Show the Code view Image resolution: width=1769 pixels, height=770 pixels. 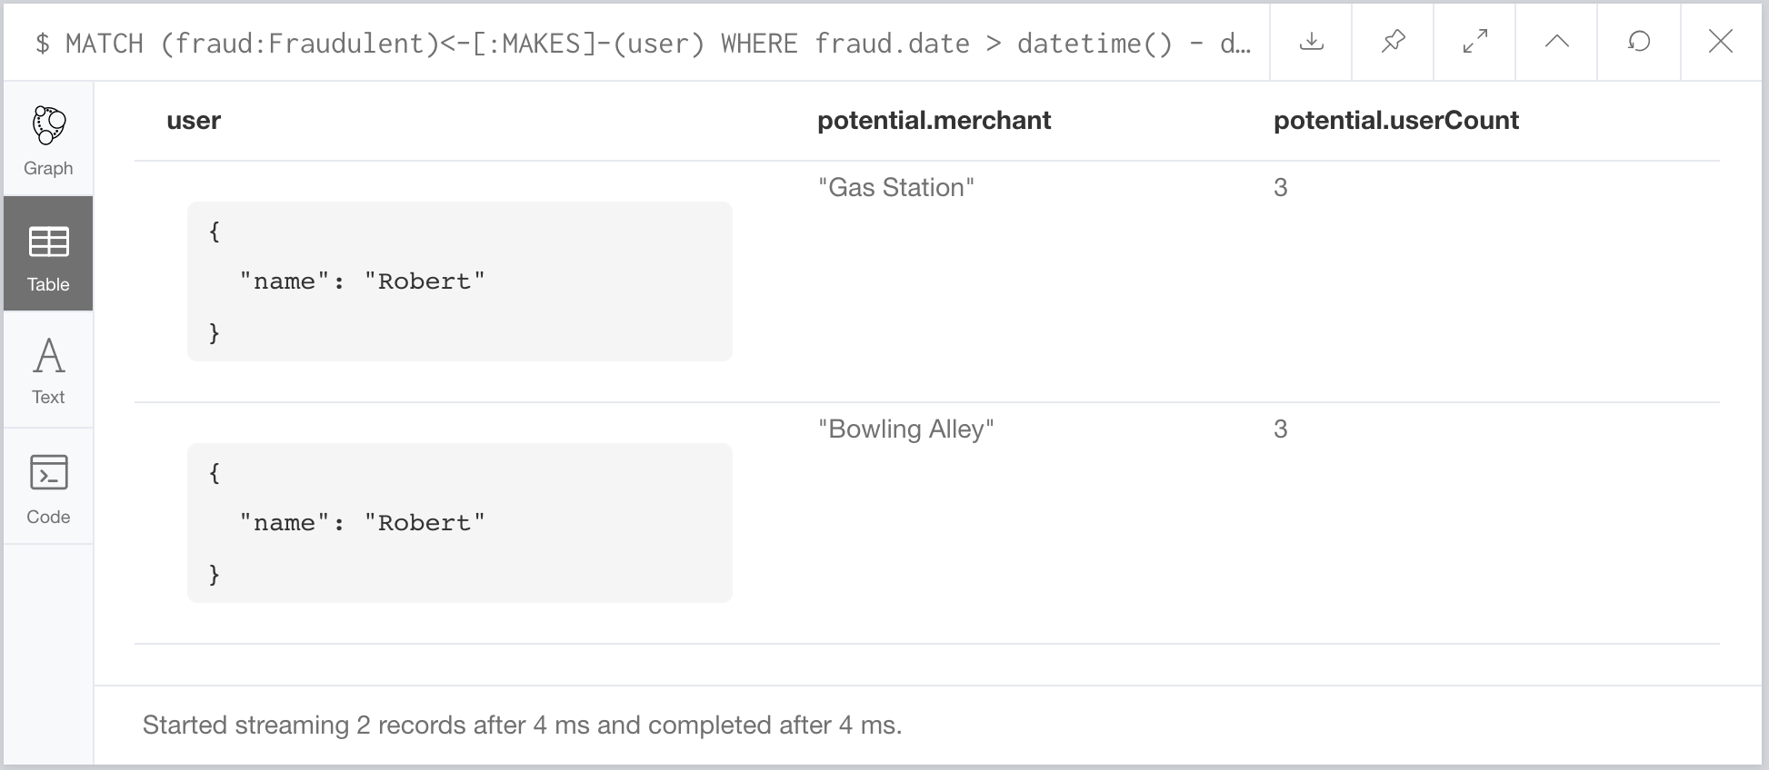click(x=48, y=488)
